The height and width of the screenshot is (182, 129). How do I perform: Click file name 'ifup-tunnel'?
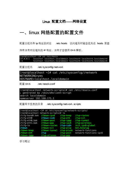point(82,120)
